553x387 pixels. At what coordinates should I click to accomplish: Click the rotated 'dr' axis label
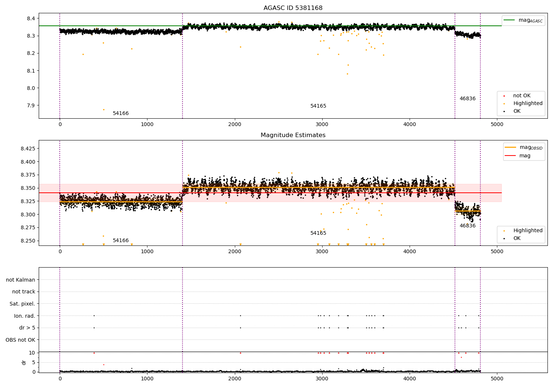click(x=24, y=362)
